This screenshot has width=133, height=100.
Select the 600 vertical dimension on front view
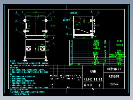(51, 26)
